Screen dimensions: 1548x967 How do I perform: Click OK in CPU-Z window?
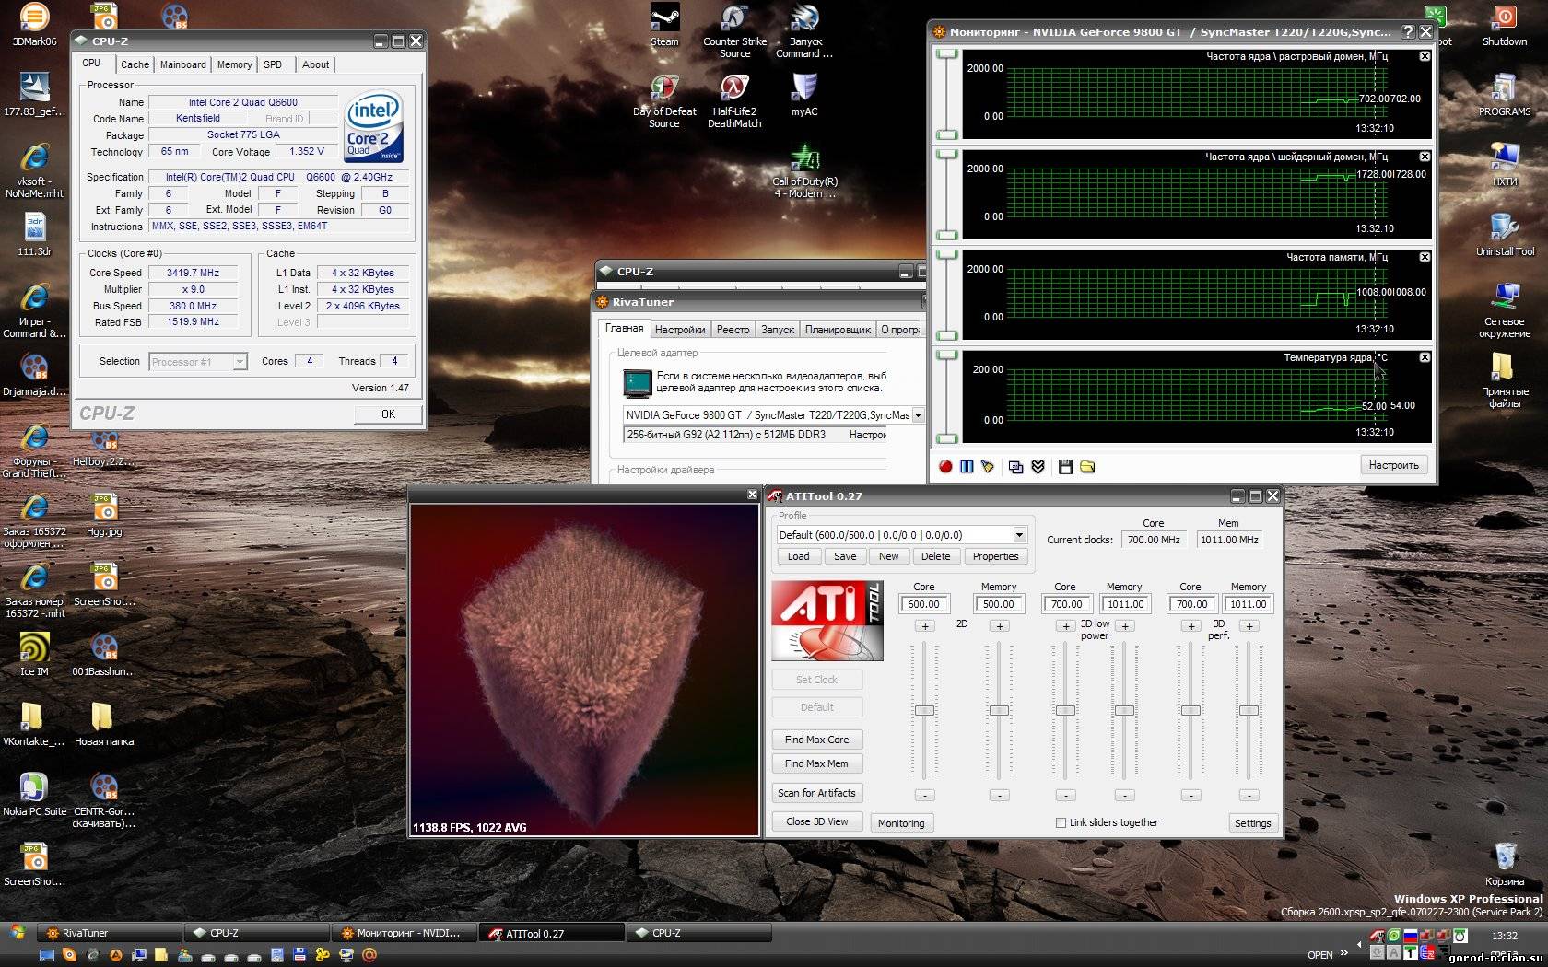coord(388,414)
